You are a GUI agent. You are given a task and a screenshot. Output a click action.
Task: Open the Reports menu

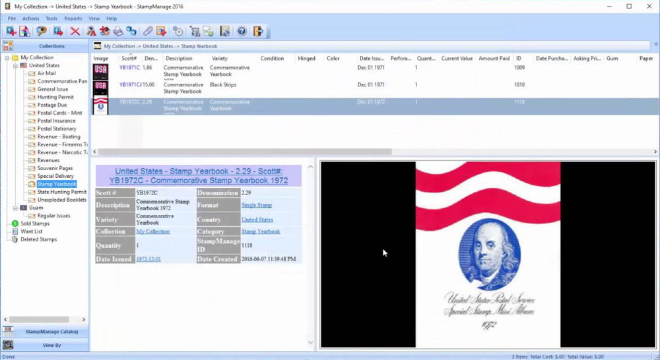coord(73,18)
